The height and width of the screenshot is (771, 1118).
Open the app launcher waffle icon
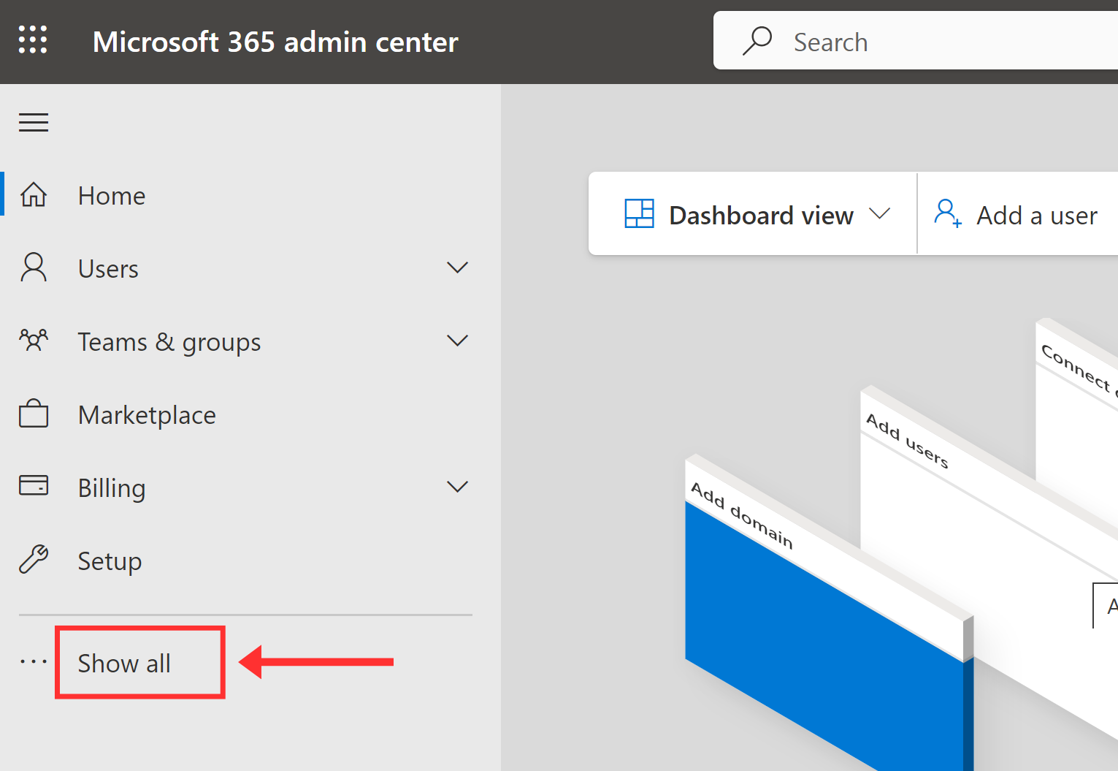coord(33,39)
